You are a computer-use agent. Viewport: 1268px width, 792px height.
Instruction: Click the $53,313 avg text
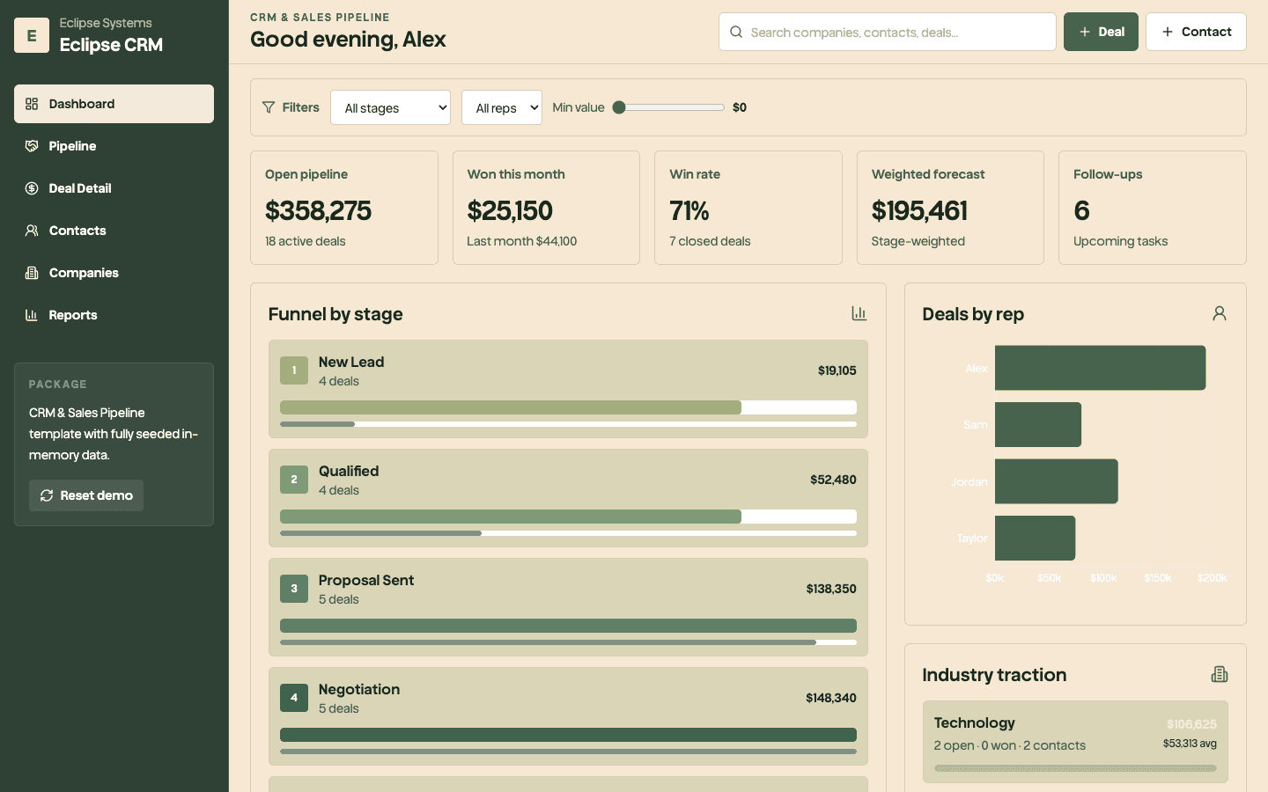tap(1190, 744)
